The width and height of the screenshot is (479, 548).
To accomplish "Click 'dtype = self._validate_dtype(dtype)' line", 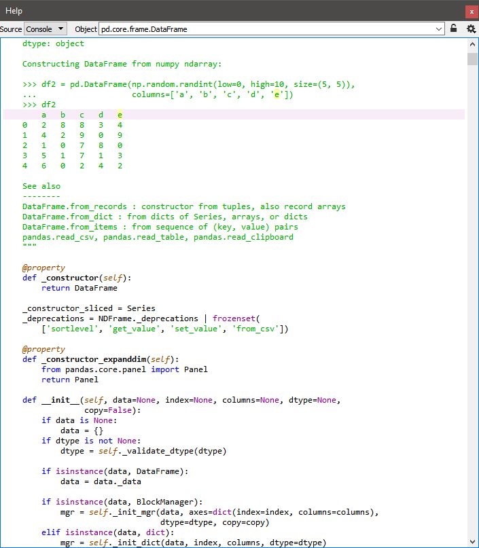I will tap(143, 451).
